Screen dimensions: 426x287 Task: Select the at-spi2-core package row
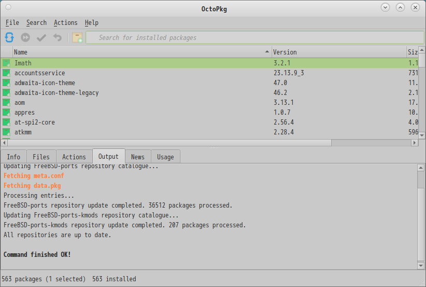(x=209, y=122)
